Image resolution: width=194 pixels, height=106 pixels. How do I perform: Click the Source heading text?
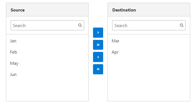click(x=17, y=10)
